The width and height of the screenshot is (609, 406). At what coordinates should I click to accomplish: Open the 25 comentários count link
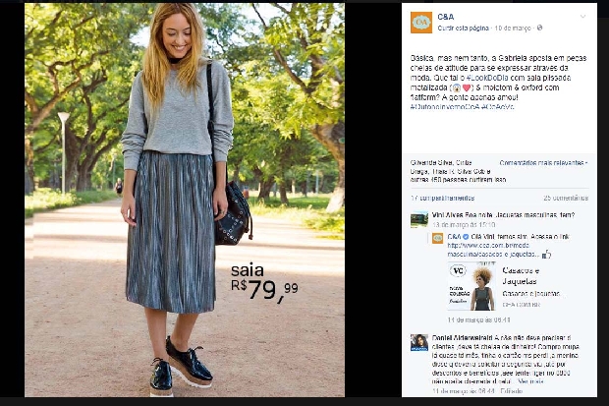tap(566, 199)
